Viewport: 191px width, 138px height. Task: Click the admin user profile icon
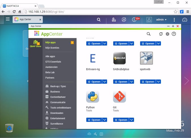(149, 20)
